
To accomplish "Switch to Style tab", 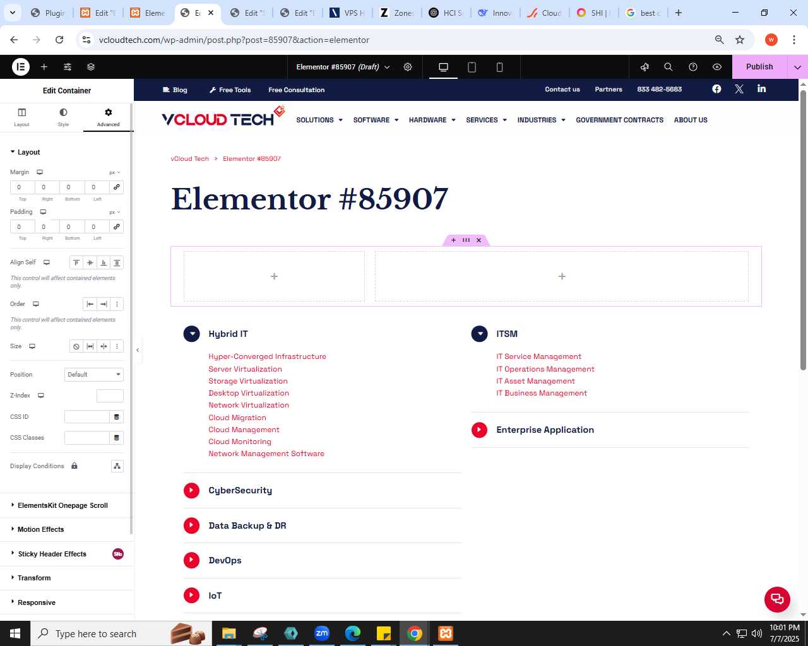I will (x=63, y=117).
